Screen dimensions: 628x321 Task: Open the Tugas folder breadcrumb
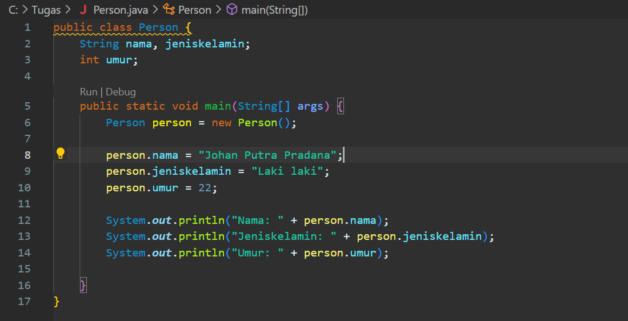click(46, 10)
